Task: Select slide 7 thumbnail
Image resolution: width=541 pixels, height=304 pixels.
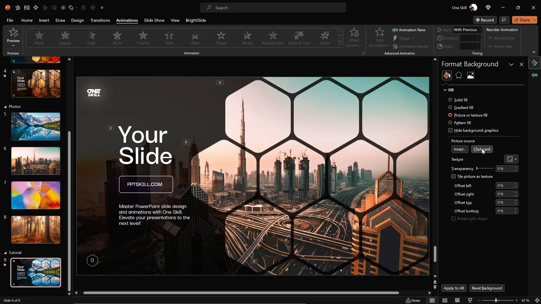Action: tap(36, 195)
